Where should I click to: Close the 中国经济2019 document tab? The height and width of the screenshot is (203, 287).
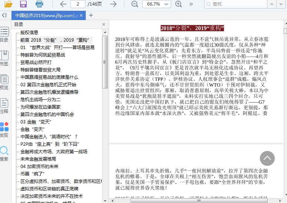81,16
